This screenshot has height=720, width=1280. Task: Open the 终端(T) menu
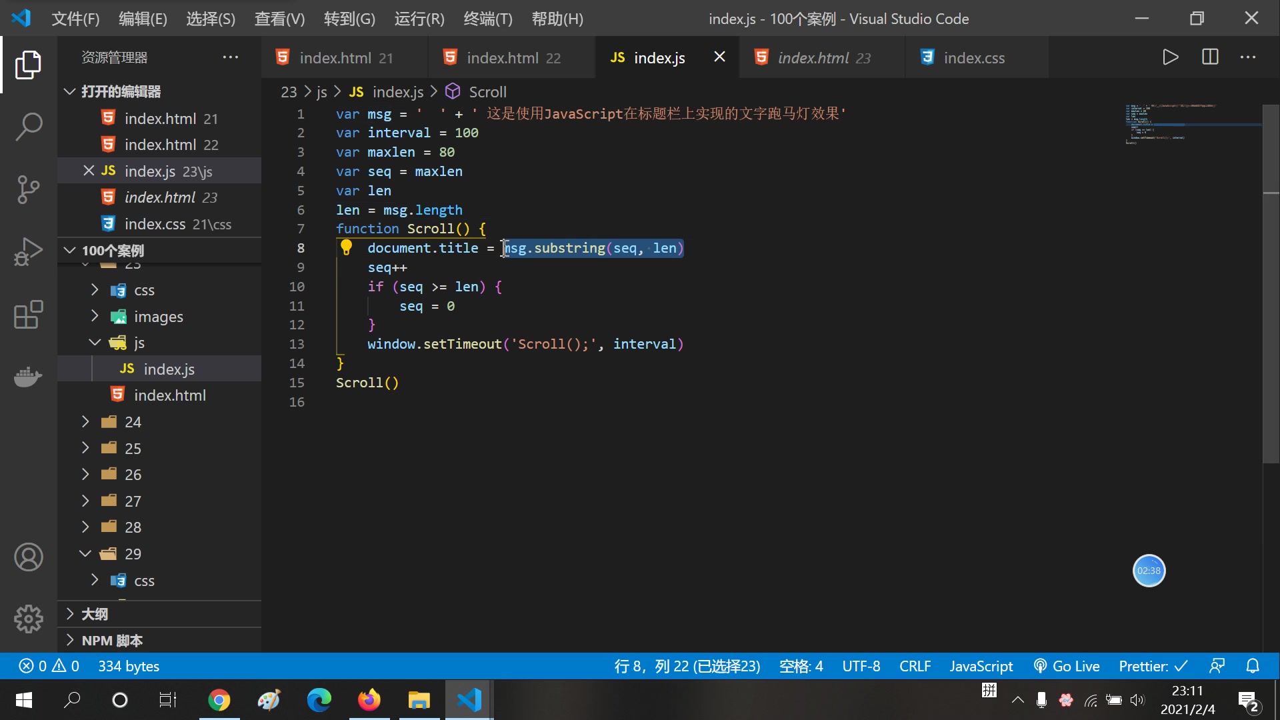pyautogui.click(x=487, y=19)
